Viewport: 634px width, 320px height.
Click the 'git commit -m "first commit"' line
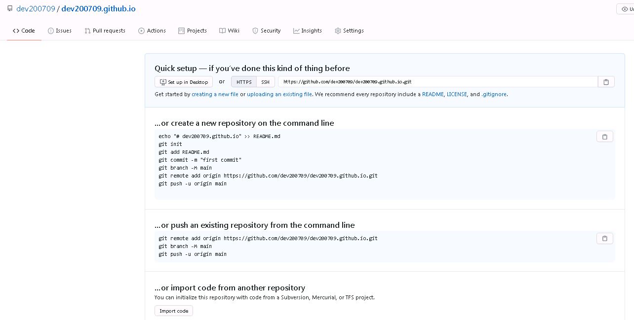point(200,160)
